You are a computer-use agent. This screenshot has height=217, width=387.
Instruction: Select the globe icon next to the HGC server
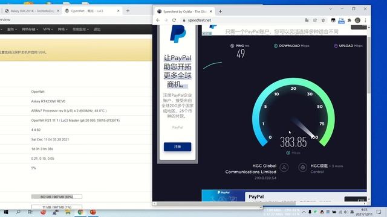point(302,168)
